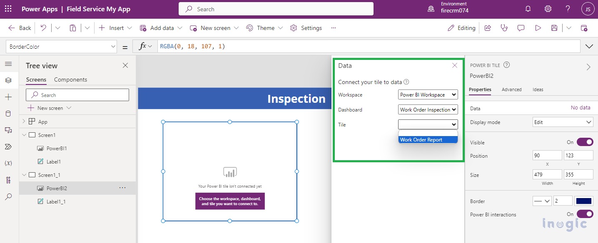Viewport: 598px width, 243px height.
Task: Expand the formula bar chevron
Action: [x=589, y=47]
